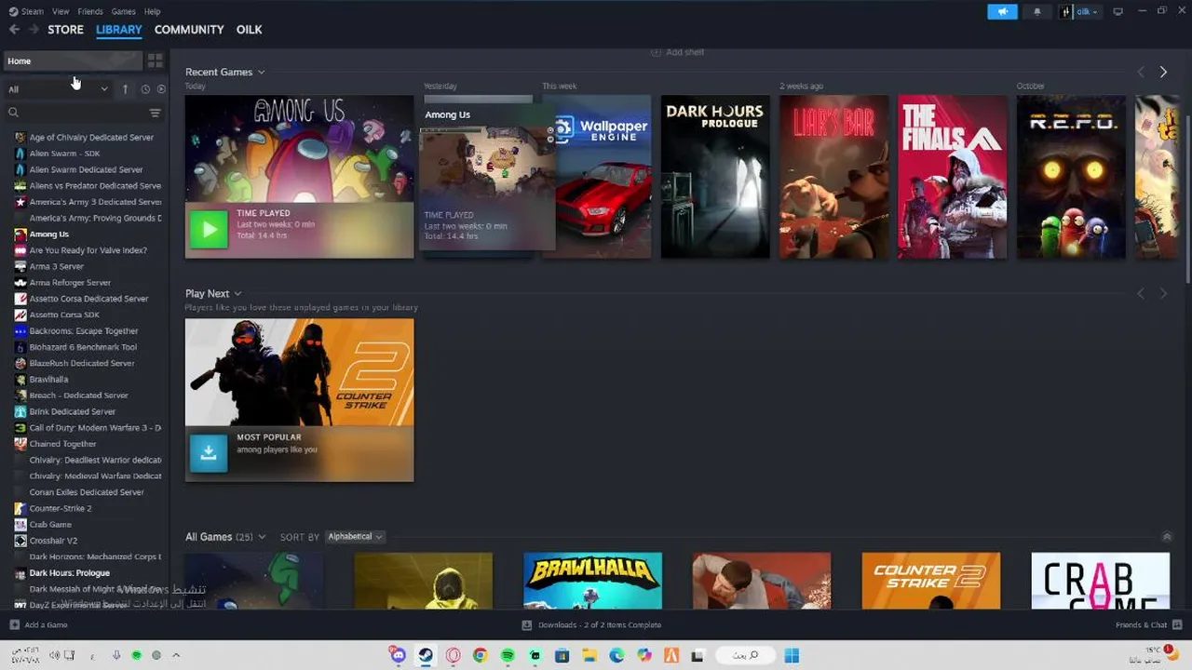Click inside the library search field
This screenshot has height=670, width=1192.
coord(84,113)
